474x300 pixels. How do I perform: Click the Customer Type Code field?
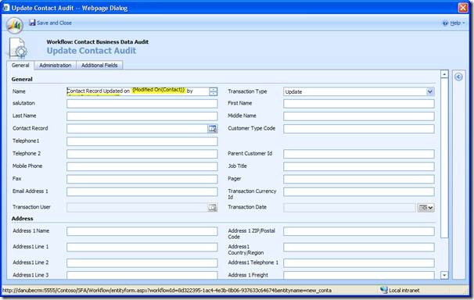coord(359,129)
